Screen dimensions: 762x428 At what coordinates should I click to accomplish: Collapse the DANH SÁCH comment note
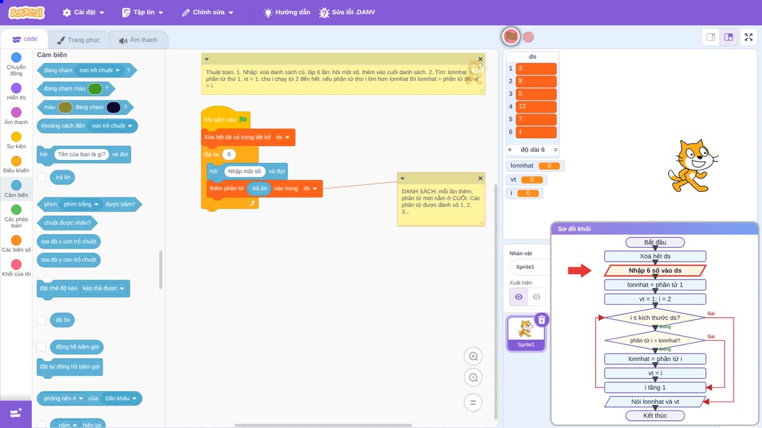tap(402, 178)
